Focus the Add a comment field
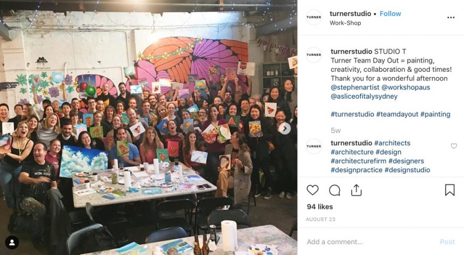This screenshot has height=255, width=464. click(370, 242)
